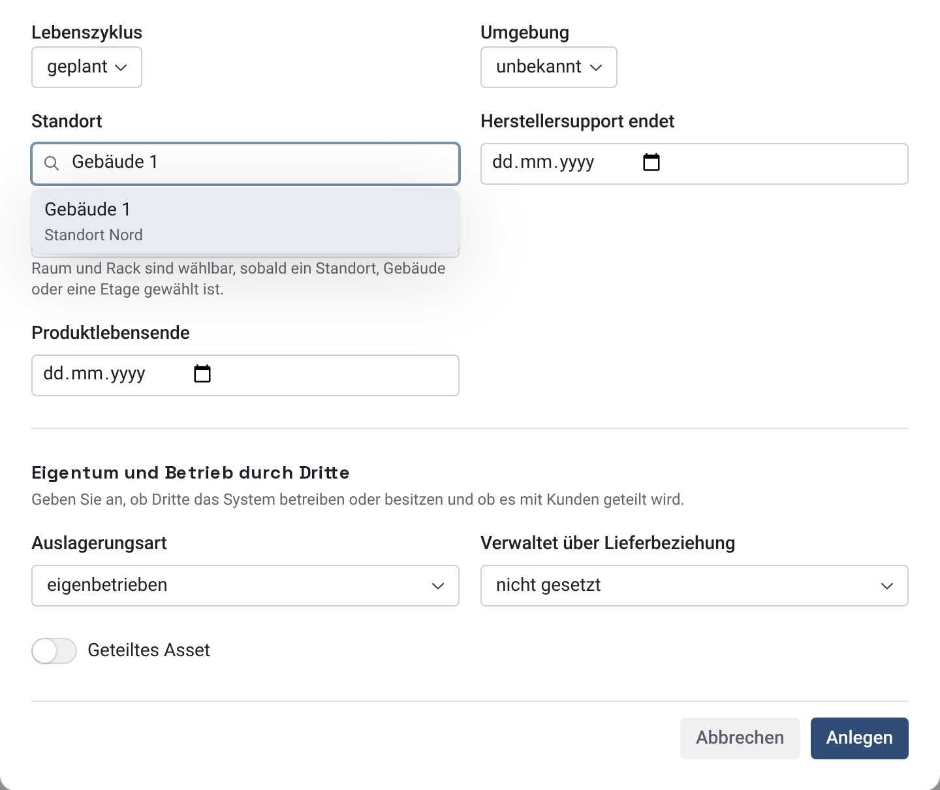The height and width of the screenshot is (790, 940).
Task: Select the Gebäude 1 Standort Nord suggestion
Action: coord(245,221)
